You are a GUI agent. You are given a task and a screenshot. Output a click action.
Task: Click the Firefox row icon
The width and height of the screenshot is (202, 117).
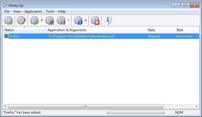[6, 36]
